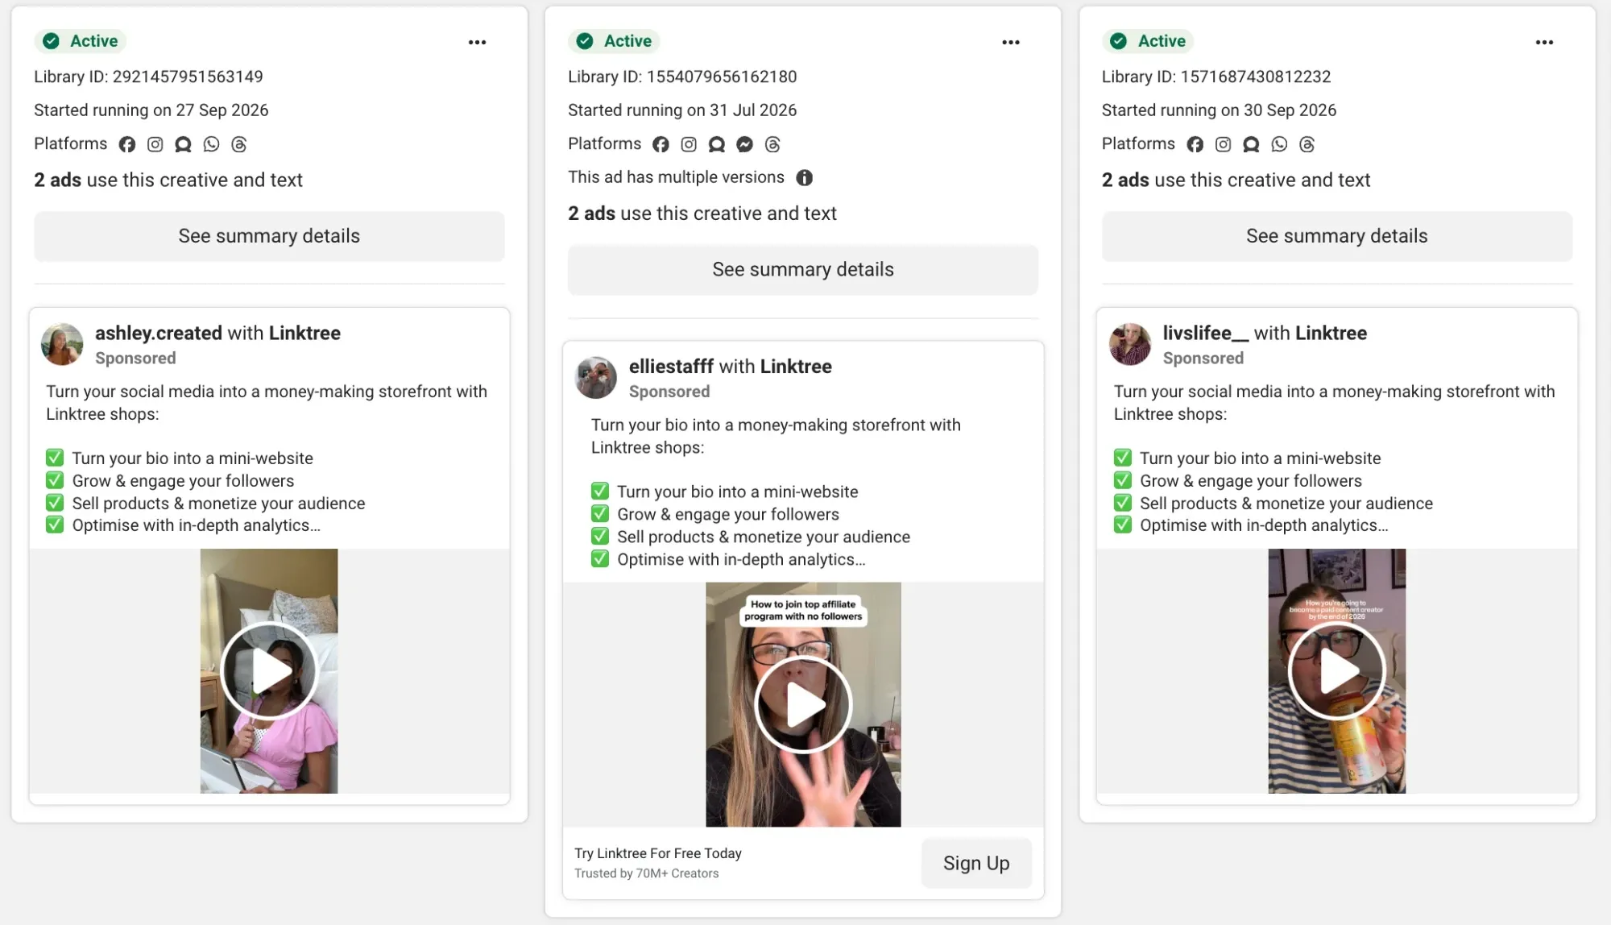Click the Sign Up button

976,864
